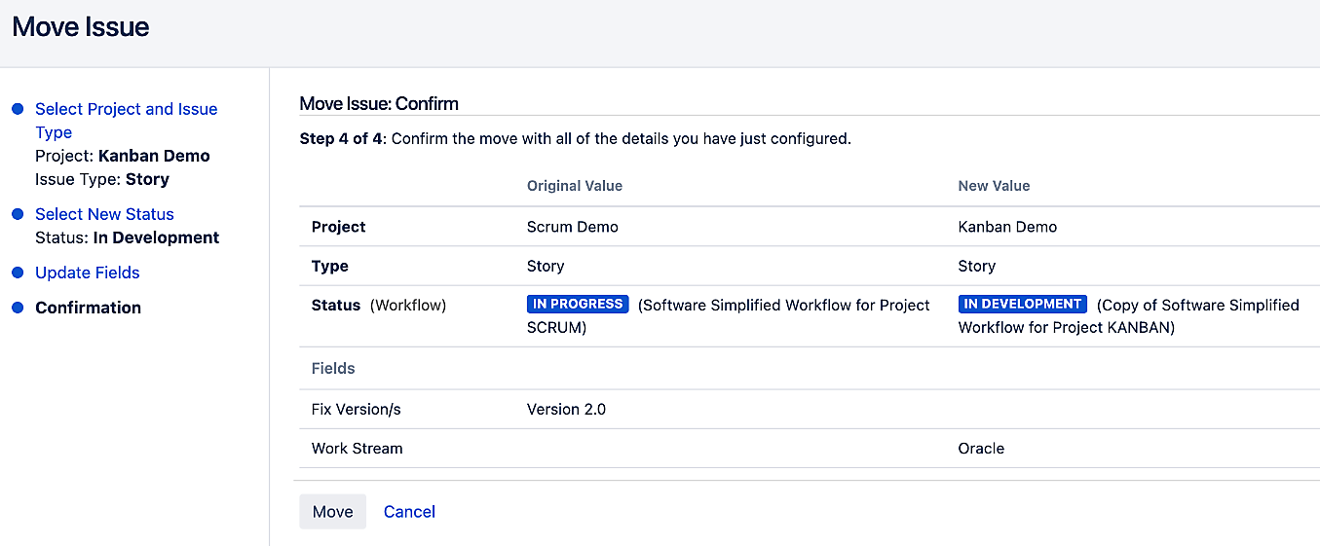
Task: Click the 'Work Stream' field label
Action: tap(357, 449)
